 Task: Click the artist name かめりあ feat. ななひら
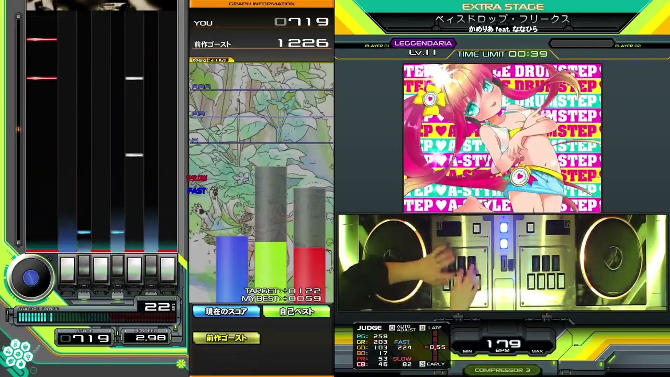point(503,29)
